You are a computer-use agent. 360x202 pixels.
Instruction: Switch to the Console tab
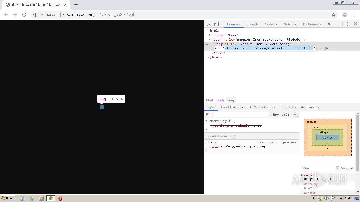[253, 24]
